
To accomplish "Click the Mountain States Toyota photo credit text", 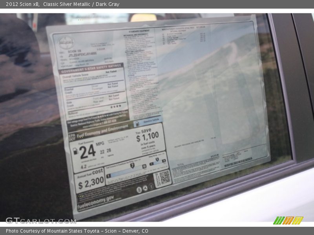I will (x=77, y=231).
